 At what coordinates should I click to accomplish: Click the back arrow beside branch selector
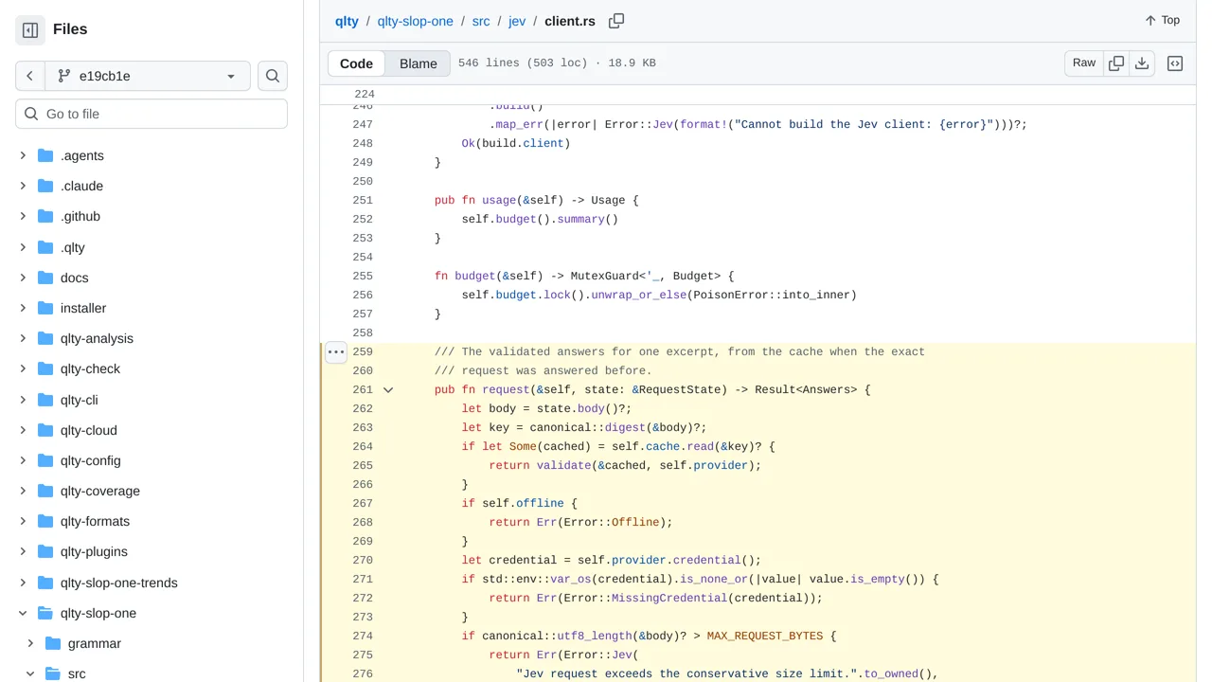click(x=30, y=76)
